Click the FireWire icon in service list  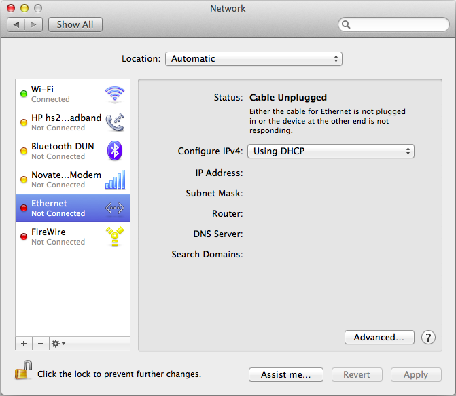click(x=114, y=236)
